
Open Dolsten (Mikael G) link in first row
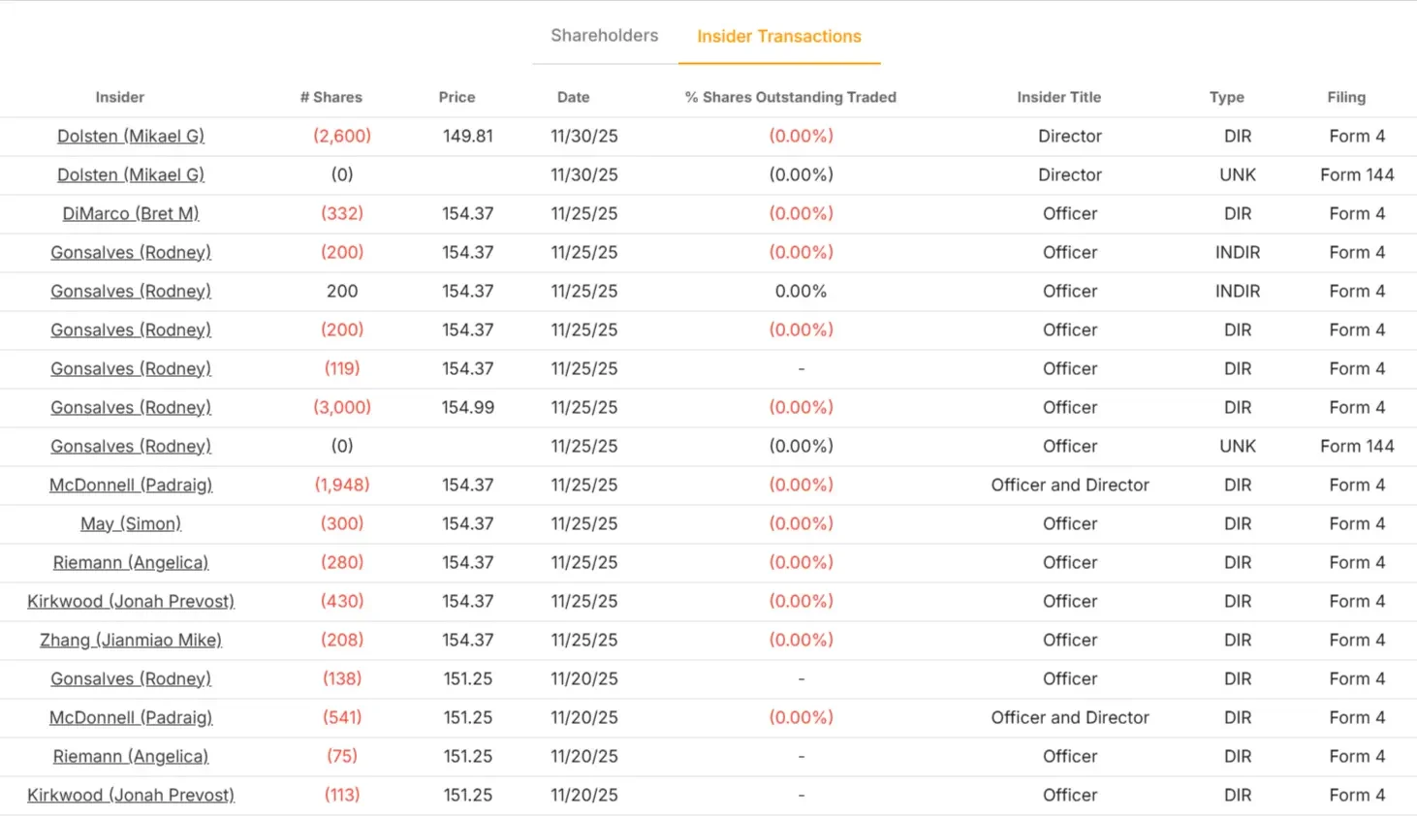pyautogui.click(x=131, y=137)
